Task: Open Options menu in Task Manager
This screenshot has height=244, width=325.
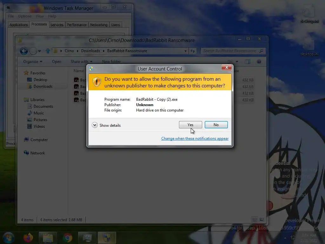Action: coord(25,16)
